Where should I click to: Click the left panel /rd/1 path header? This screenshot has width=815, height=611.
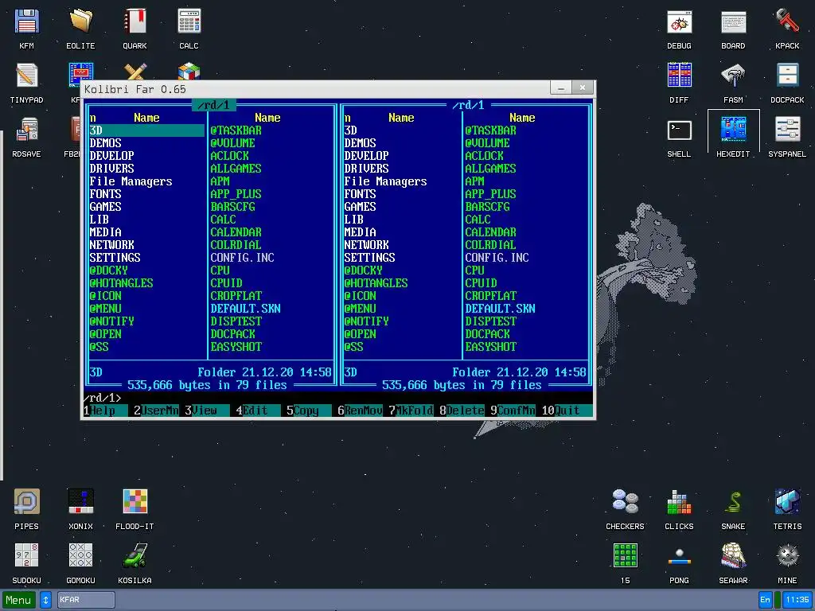213,105
